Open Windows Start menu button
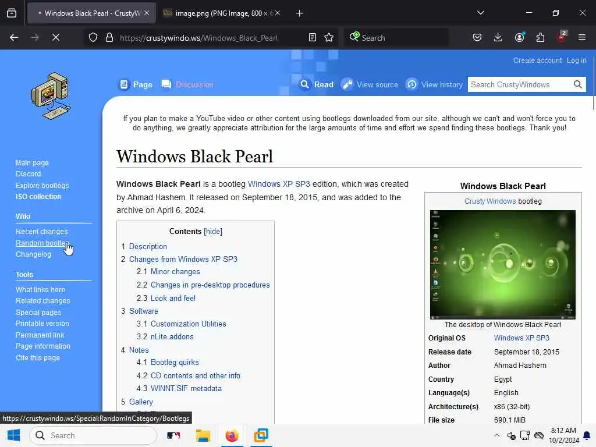 tap(14, 435)
